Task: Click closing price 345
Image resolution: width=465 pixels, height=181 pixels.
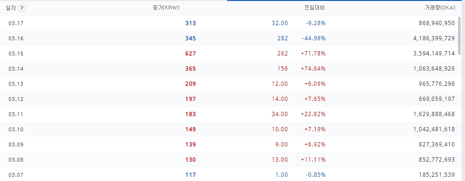Action: (191, 38)
